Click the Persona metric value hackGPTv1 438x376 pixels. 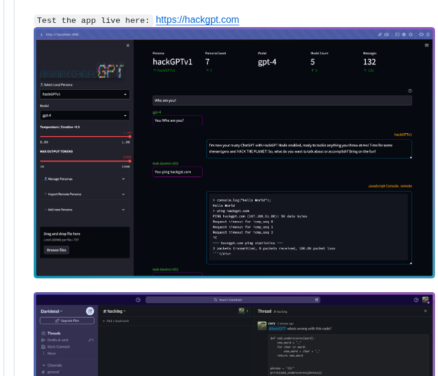172,62
